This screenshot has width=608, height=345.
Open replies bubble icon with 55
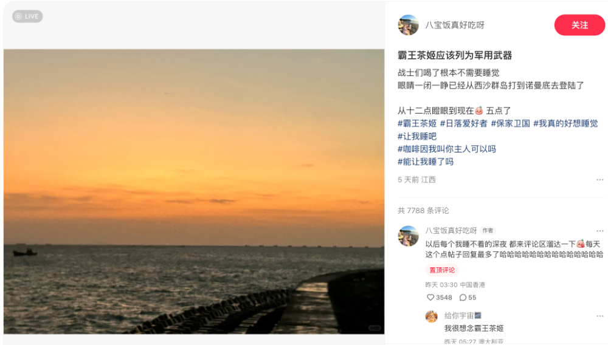coord(463,298)
